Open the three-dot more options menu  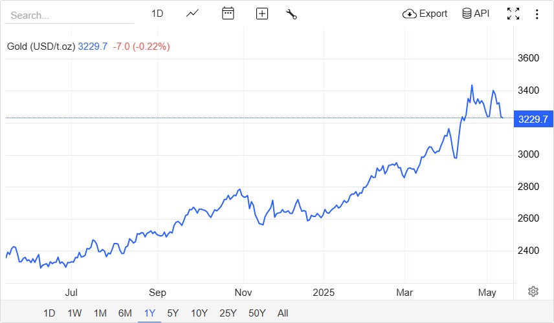click(x=537, y=14)
